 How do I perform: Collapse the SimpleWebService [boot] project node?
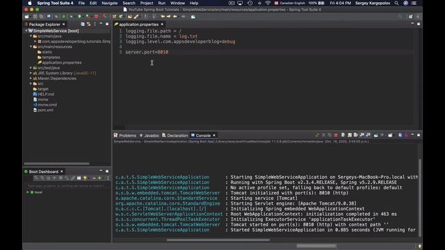[x=26, y=31]
